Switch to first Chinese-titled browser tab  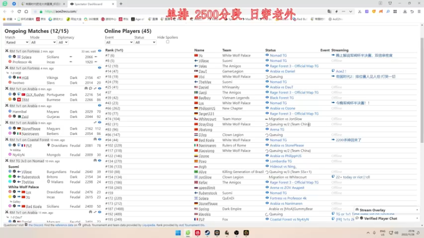tap(43, 4)
